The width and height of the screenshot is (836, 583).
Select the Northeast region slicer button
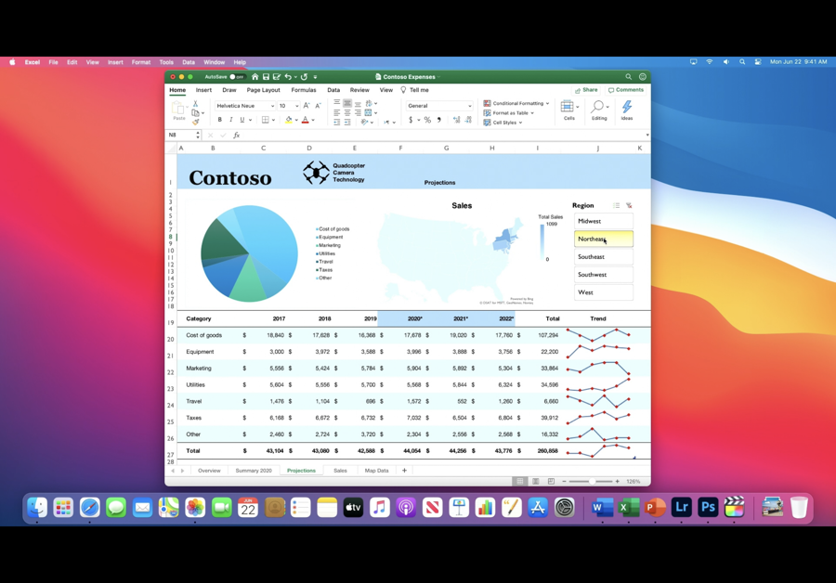pyautogui.click(x=604, y=239)
